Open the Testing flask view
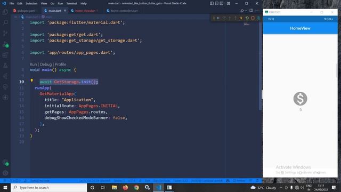341x192 pixels. point(5,65)
